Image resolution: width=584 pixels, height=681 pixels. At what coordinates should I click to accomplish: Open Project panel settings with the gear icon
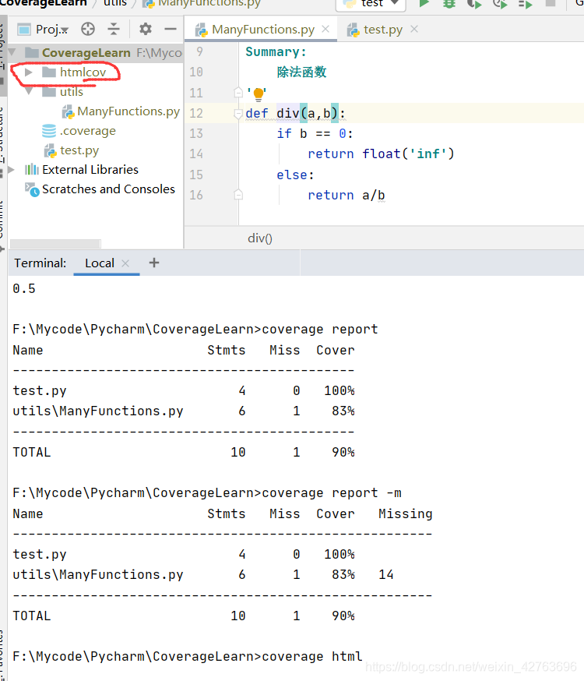(x=144, y=30)
